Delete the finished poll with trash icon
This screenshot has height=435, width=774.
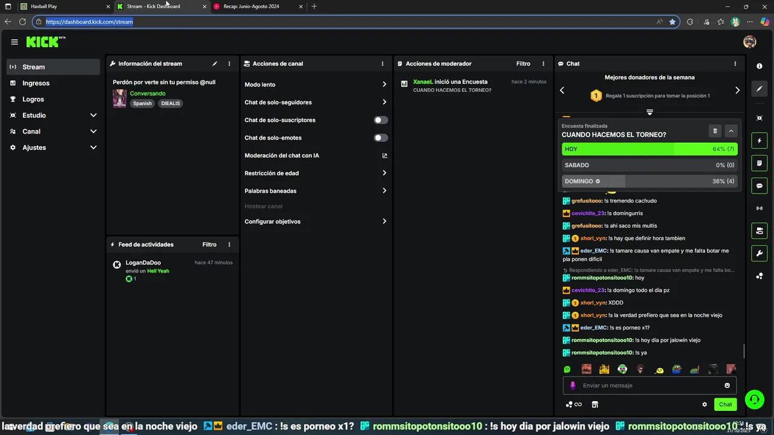point(715,131)
